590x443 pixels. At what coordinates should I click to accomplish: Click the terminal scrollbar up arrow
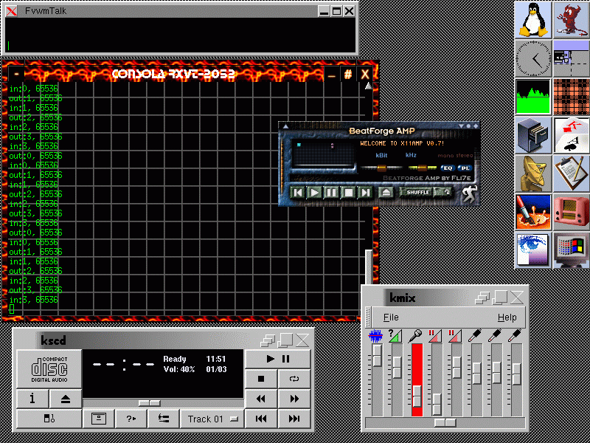tap(367, 87)
